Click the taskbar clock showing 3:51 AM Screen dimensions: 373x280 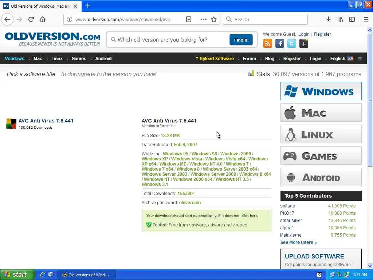tap(360, 275)
